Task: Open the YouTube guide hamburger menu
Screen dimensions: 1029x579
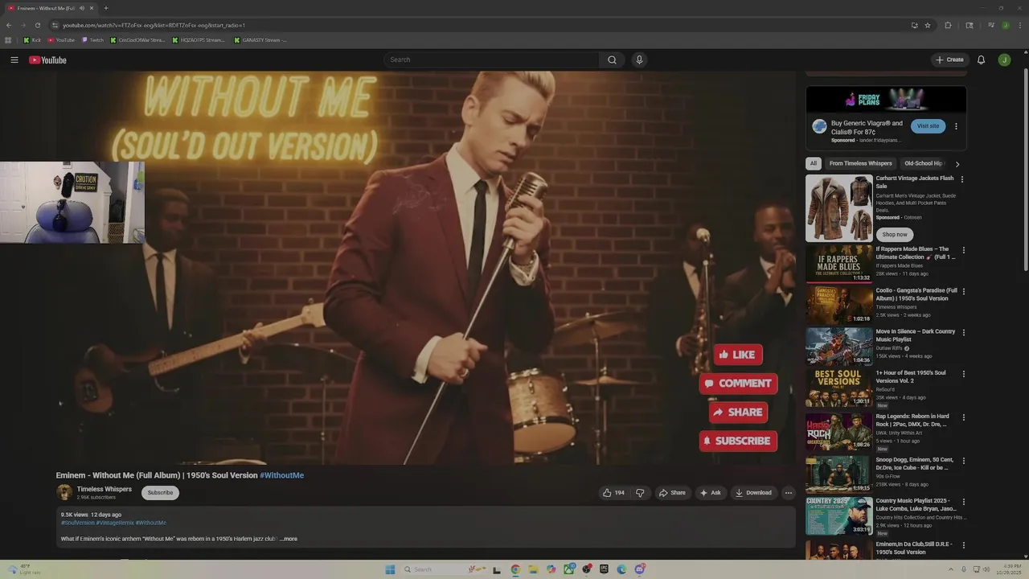Action: (14, 60)
